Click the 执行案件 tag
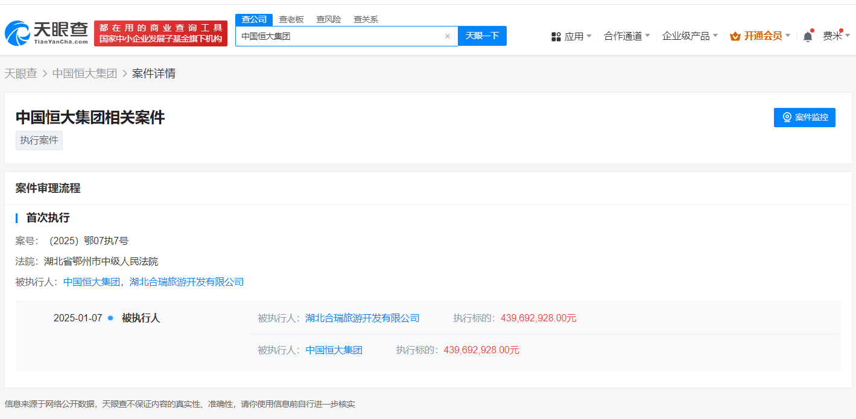 pos(39,140)
